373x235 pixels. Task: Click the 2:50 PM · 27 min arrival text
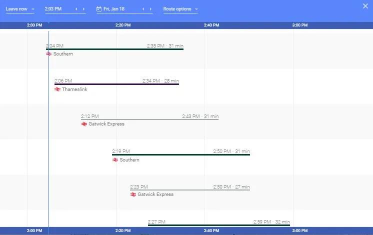pyautogui.click(x=231, y=186)
